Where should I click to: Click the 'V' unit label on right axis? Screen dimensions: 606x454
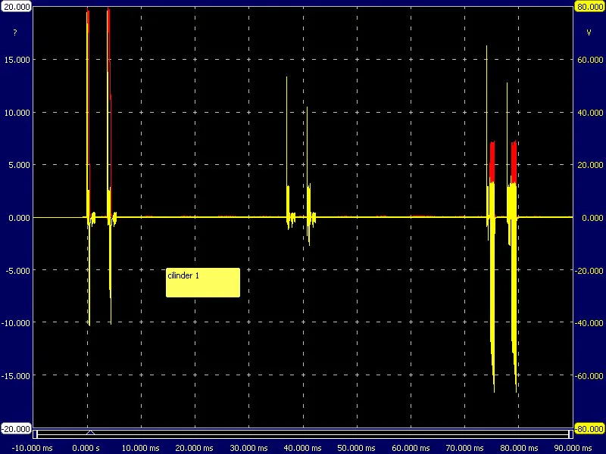pyautogui.click(x=589, y=33)
